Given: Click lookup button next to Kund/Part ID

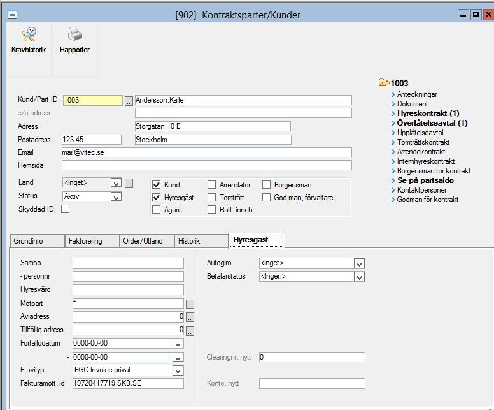Looking at the screenshot, I should [129, 101].
